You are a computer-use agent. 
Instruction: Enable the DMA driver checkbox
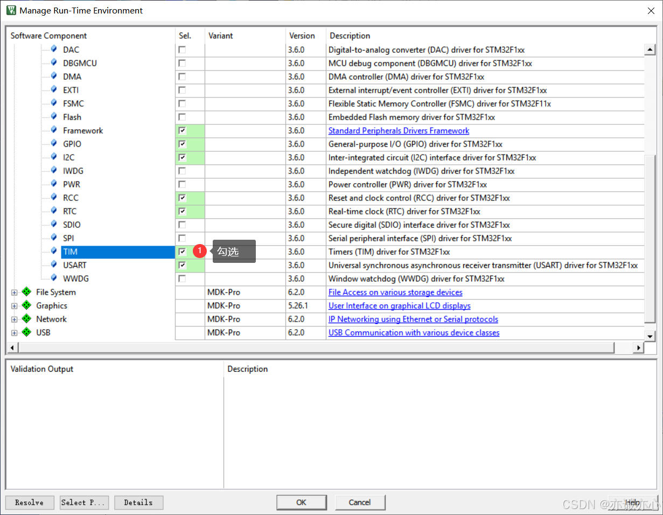point(182,76)
